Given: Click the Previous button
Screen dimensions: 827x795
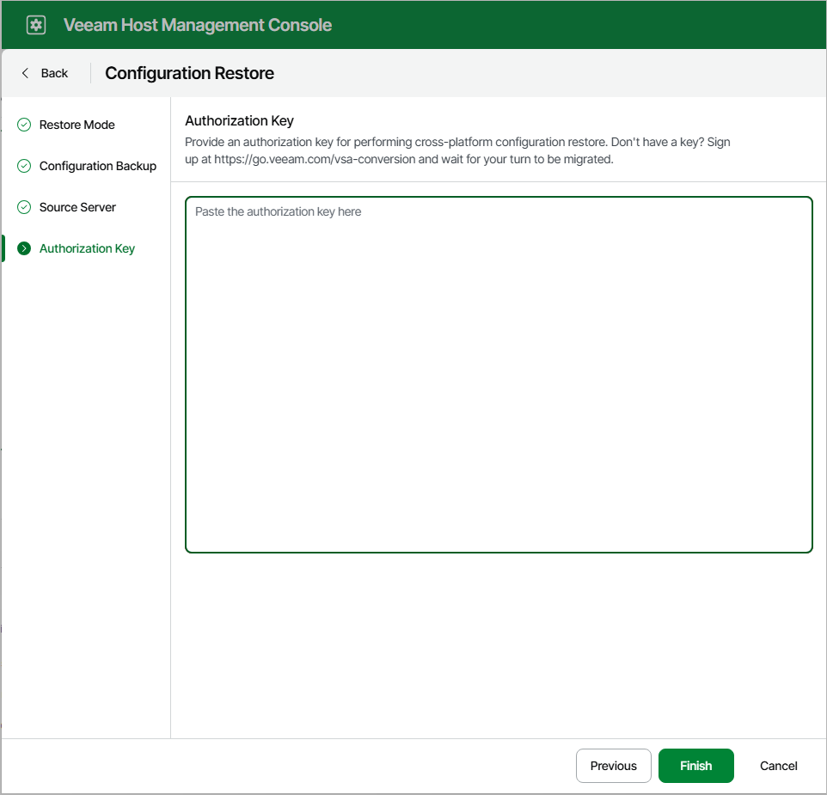Looking at the screenshot, I should point(613,766).
